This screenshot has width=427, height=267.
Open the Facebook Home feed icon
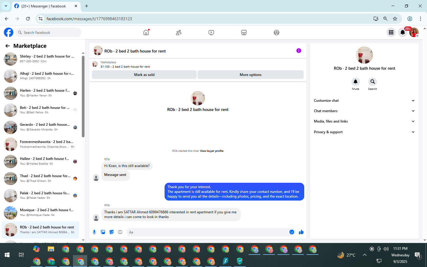click(x=146, y=32)
